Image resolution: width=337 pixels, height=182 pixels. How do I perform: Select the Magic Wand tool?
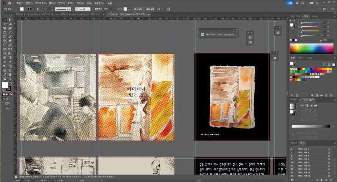(x=5, y=24)
